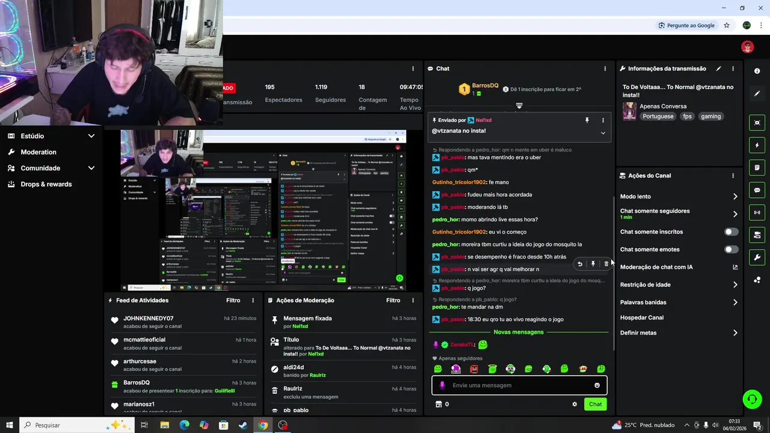Open the emote picker smiley in message box
The height and width of the screenshot is (433, 770).
pos(597,385)
